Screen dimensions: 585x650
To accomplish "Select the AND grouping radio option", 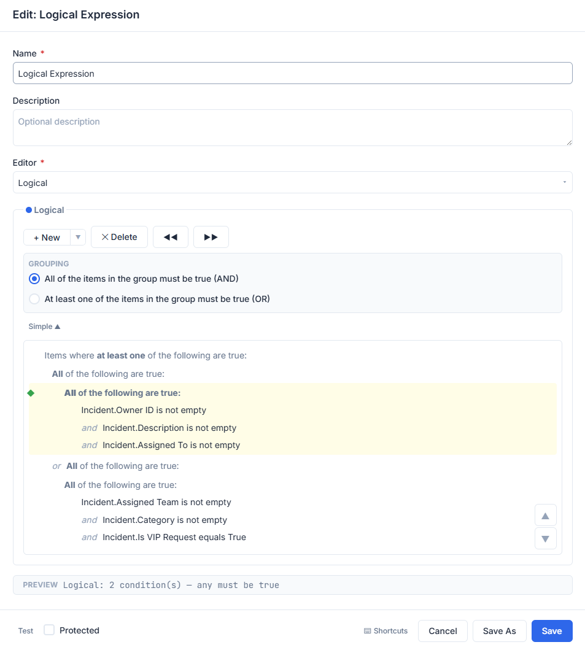I will click(34, 279).
